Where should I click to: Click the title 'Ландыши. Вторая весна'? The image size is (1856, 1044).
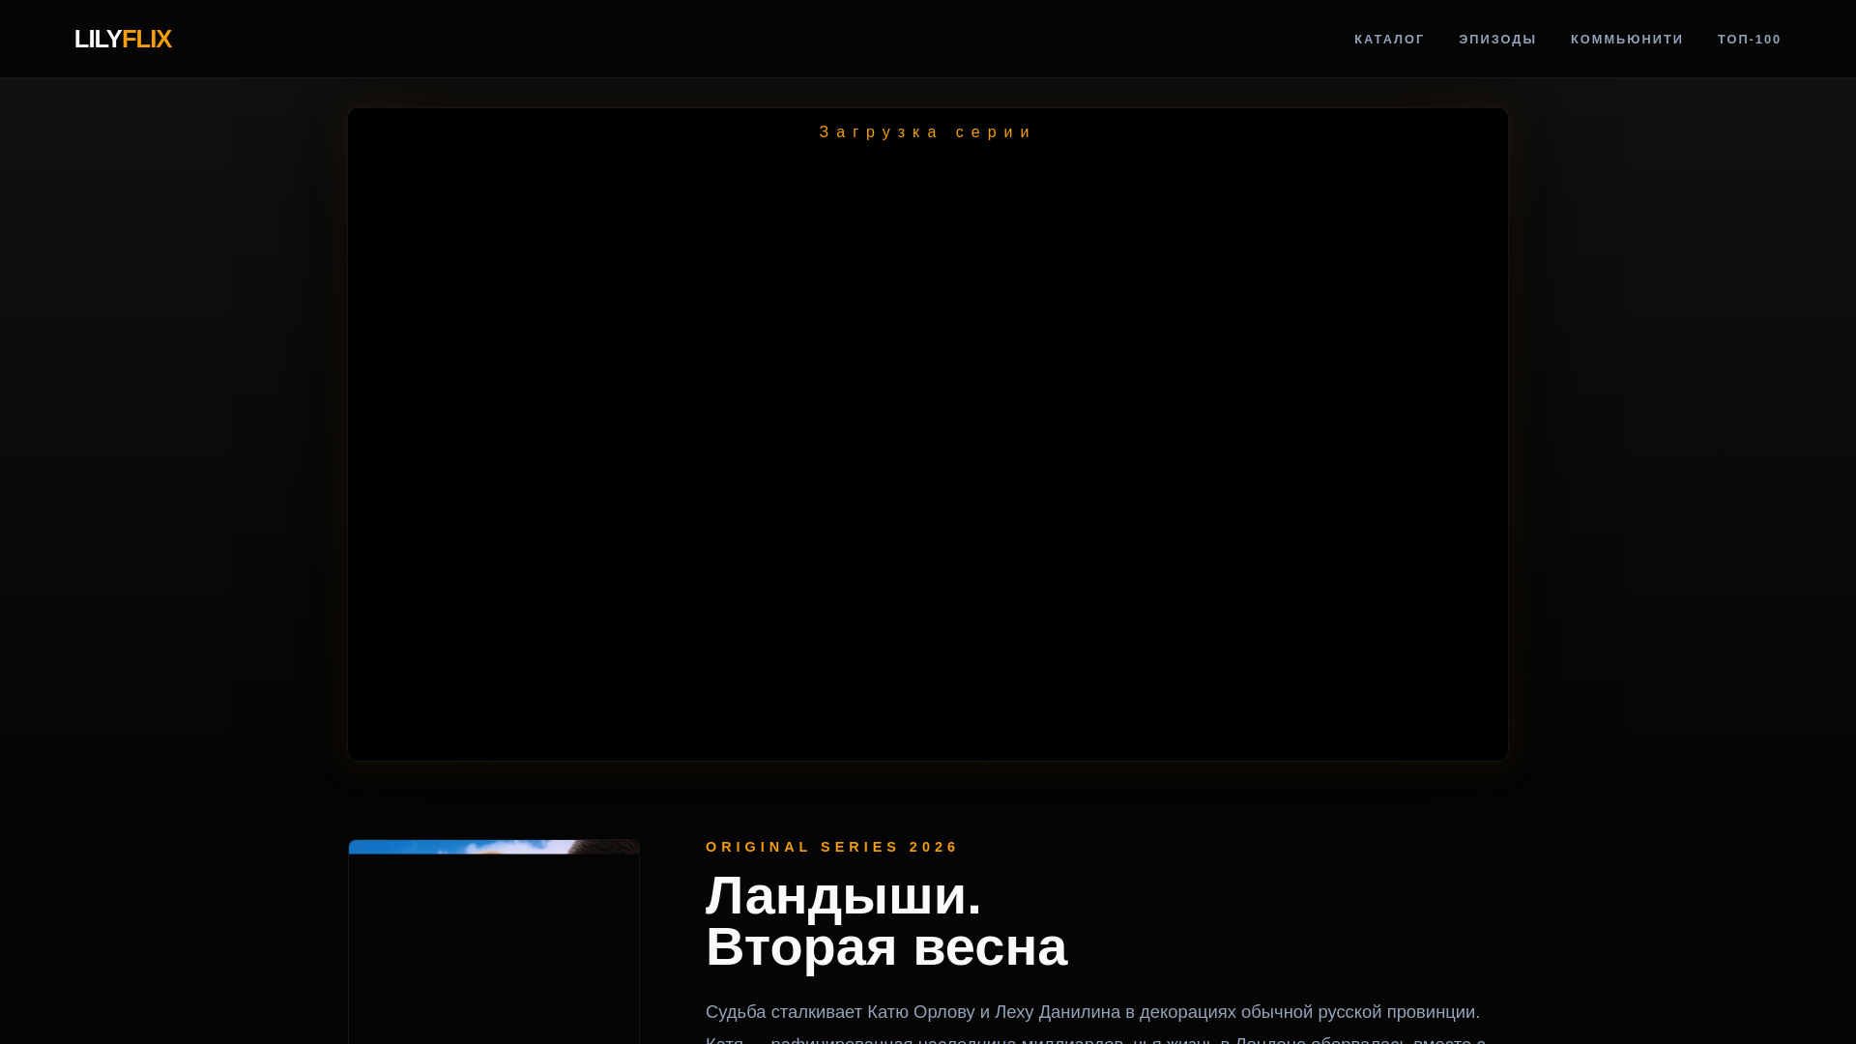coord(886,921)
